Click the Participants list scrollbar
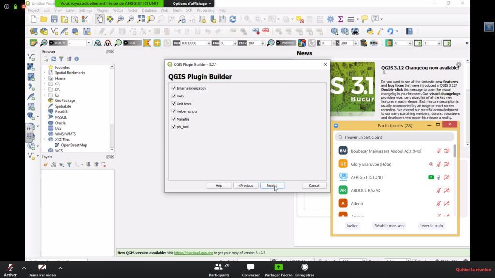This screenshot has height=278, width=495. click(x=455, y=151)
